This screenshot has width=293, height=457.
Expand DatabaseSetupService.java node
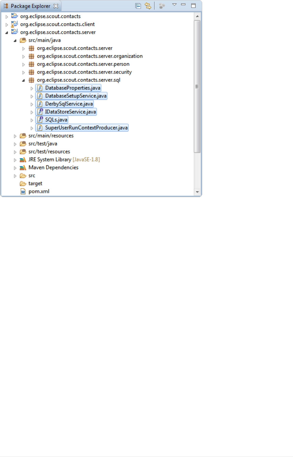32,96
